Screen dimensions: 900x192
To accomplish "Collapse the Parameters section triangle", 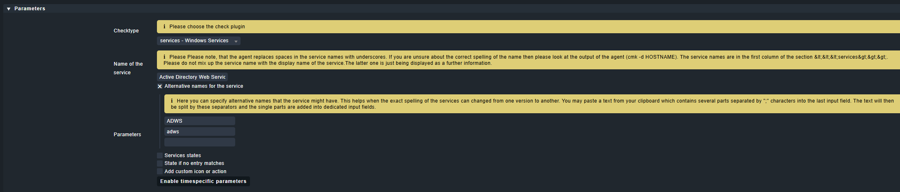I will click(x=9, y=9).
